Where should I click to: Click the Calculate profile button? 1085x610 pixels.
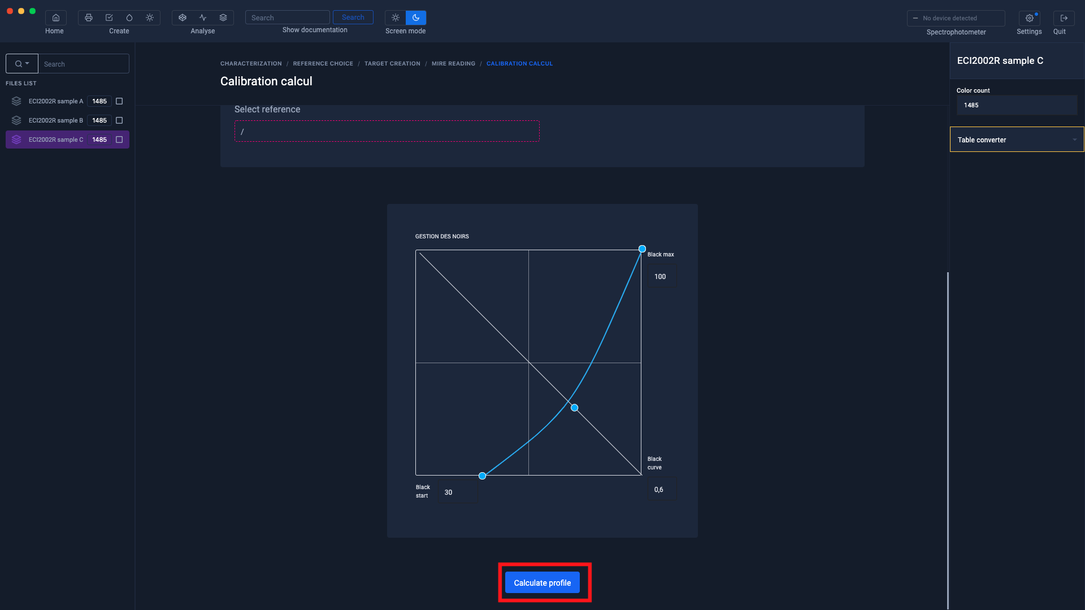pyautogui.click(x=542, y=582)
